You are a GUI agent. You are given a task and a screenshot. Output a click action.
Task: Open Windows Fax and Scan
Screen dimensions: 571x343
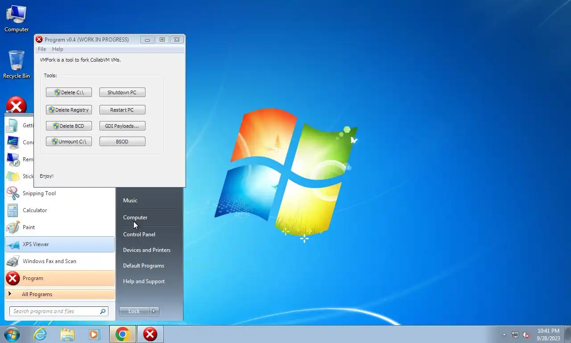[60, 261]
